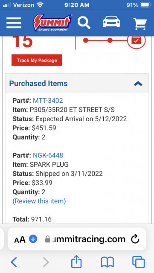Open the shopping cart icon
The height and width of the screenshot is (273, 154).
point(140,23)
